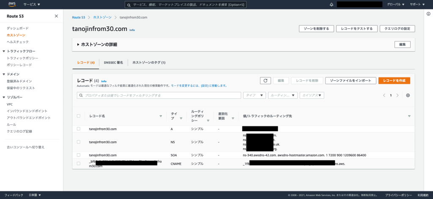Click Info link beside tanojinfrom30.com title
This screenshot has width=433, height=199.
click(x=132, y=30)
